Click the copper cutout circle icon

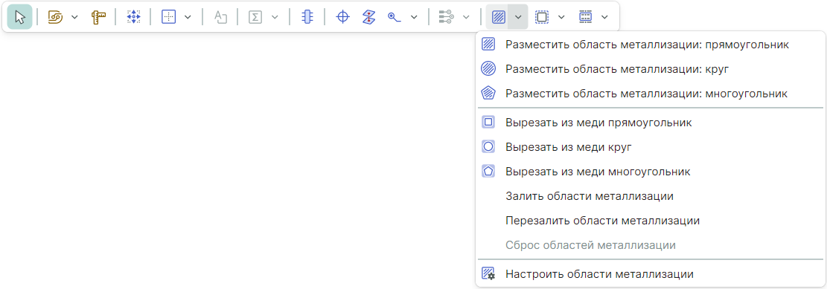point(488,147)
